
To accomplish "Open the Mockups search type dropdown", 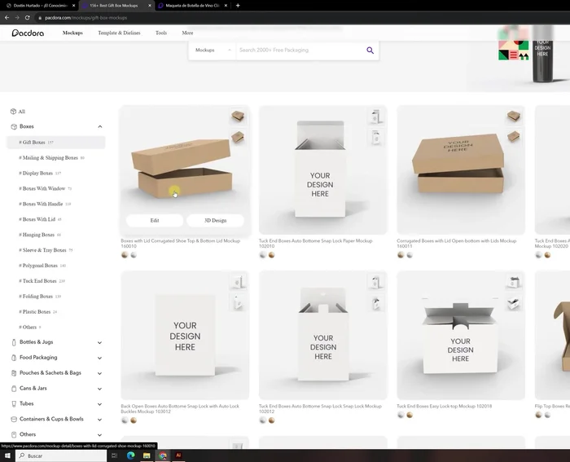I will click(x=213, y=51).
